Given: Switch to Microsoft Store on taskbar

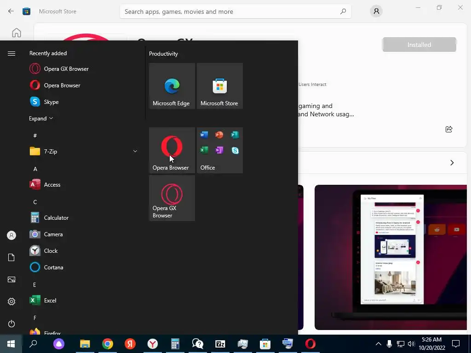Looking at the screenshot, I should (265, 344).
